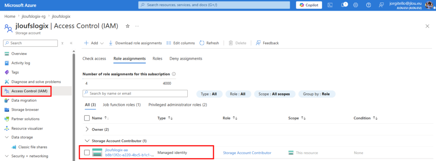
Task: Open the Copilot button
Action: point(309,5)
